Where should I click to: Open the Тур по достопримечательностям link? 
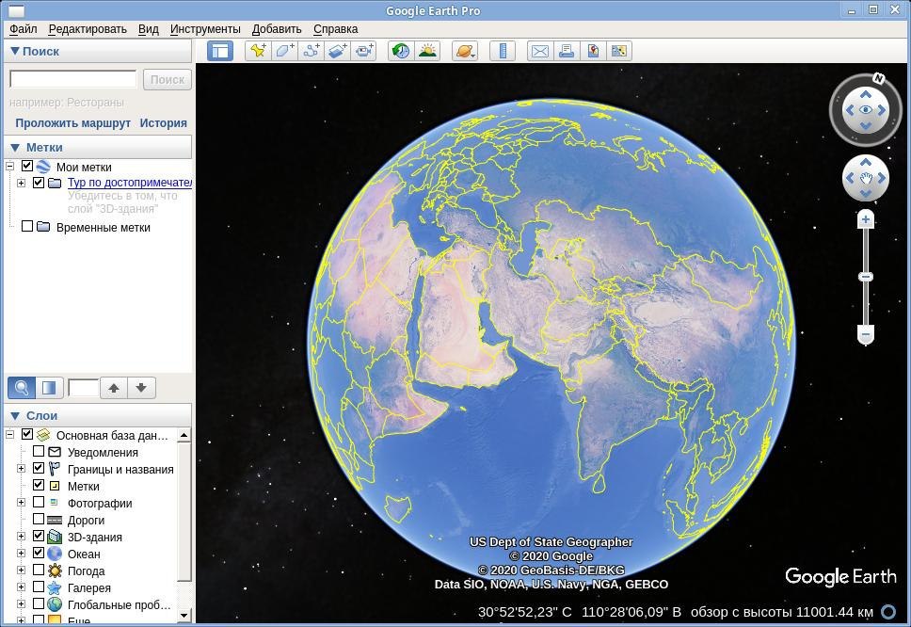130,183
